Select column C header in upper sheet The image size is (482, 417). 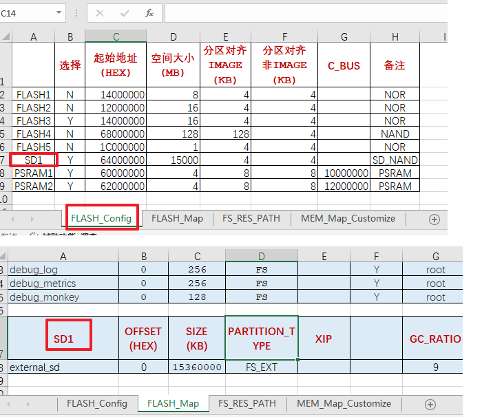tap(116, 36)
